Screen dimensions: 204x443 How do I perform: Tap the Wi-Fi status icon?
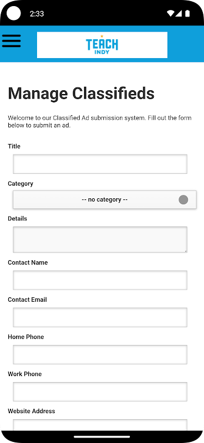170,13
